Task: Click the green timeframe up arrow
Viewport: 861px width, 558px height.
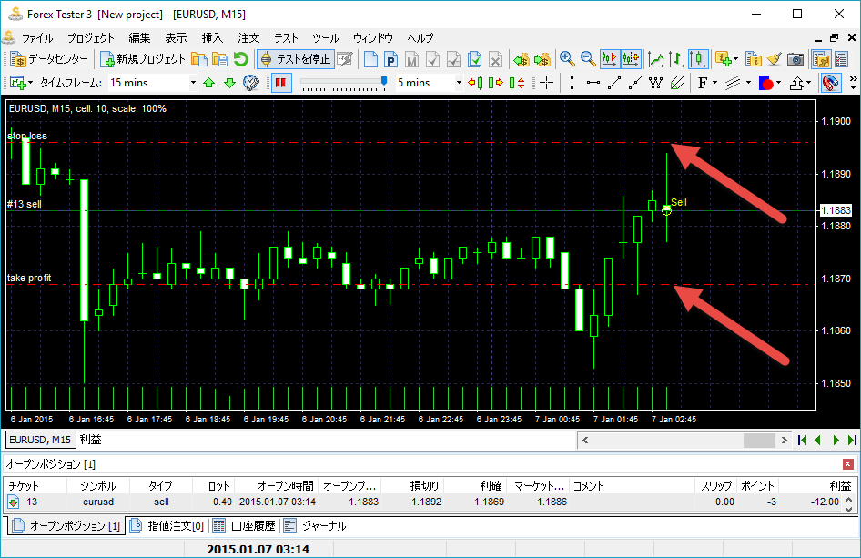Action: click(x=209, y=83)
